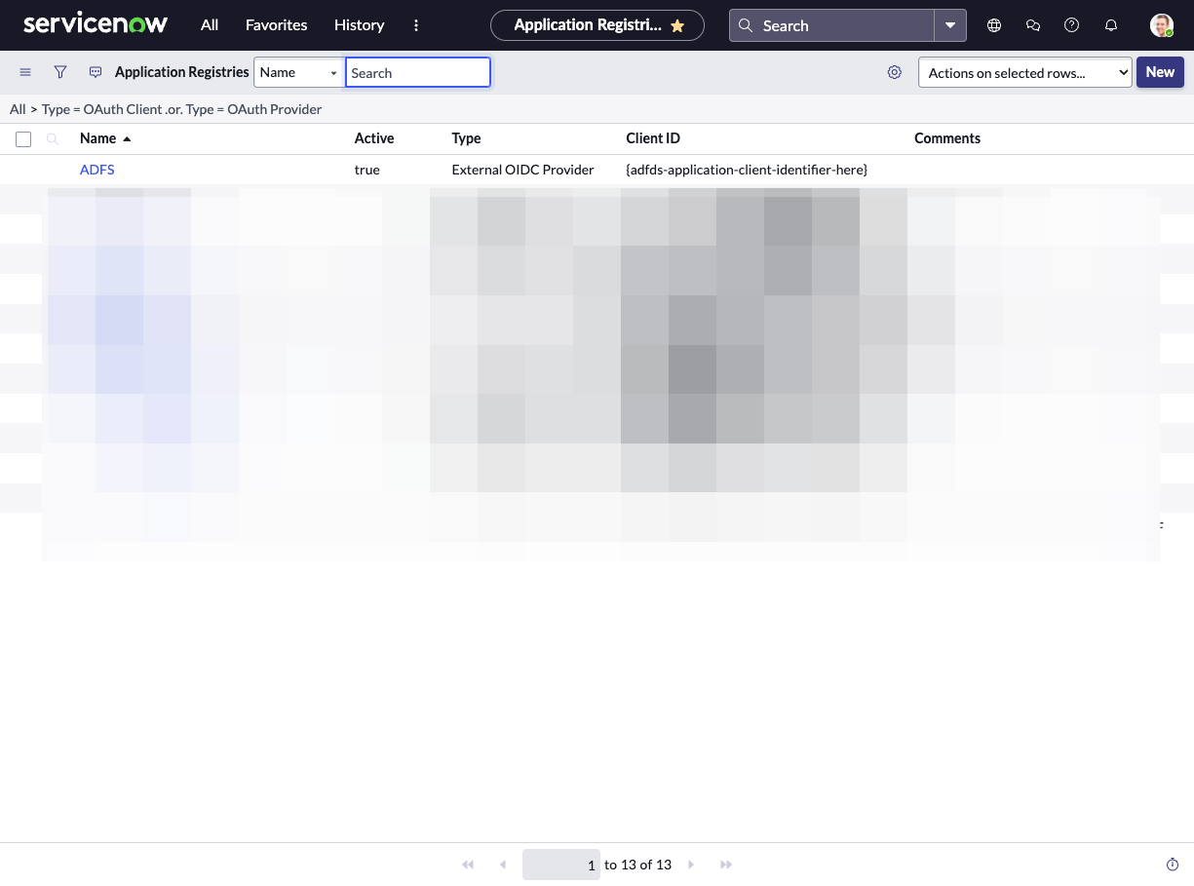Click the list search input field
1194x886 pixels.
[x=417, y=72]
